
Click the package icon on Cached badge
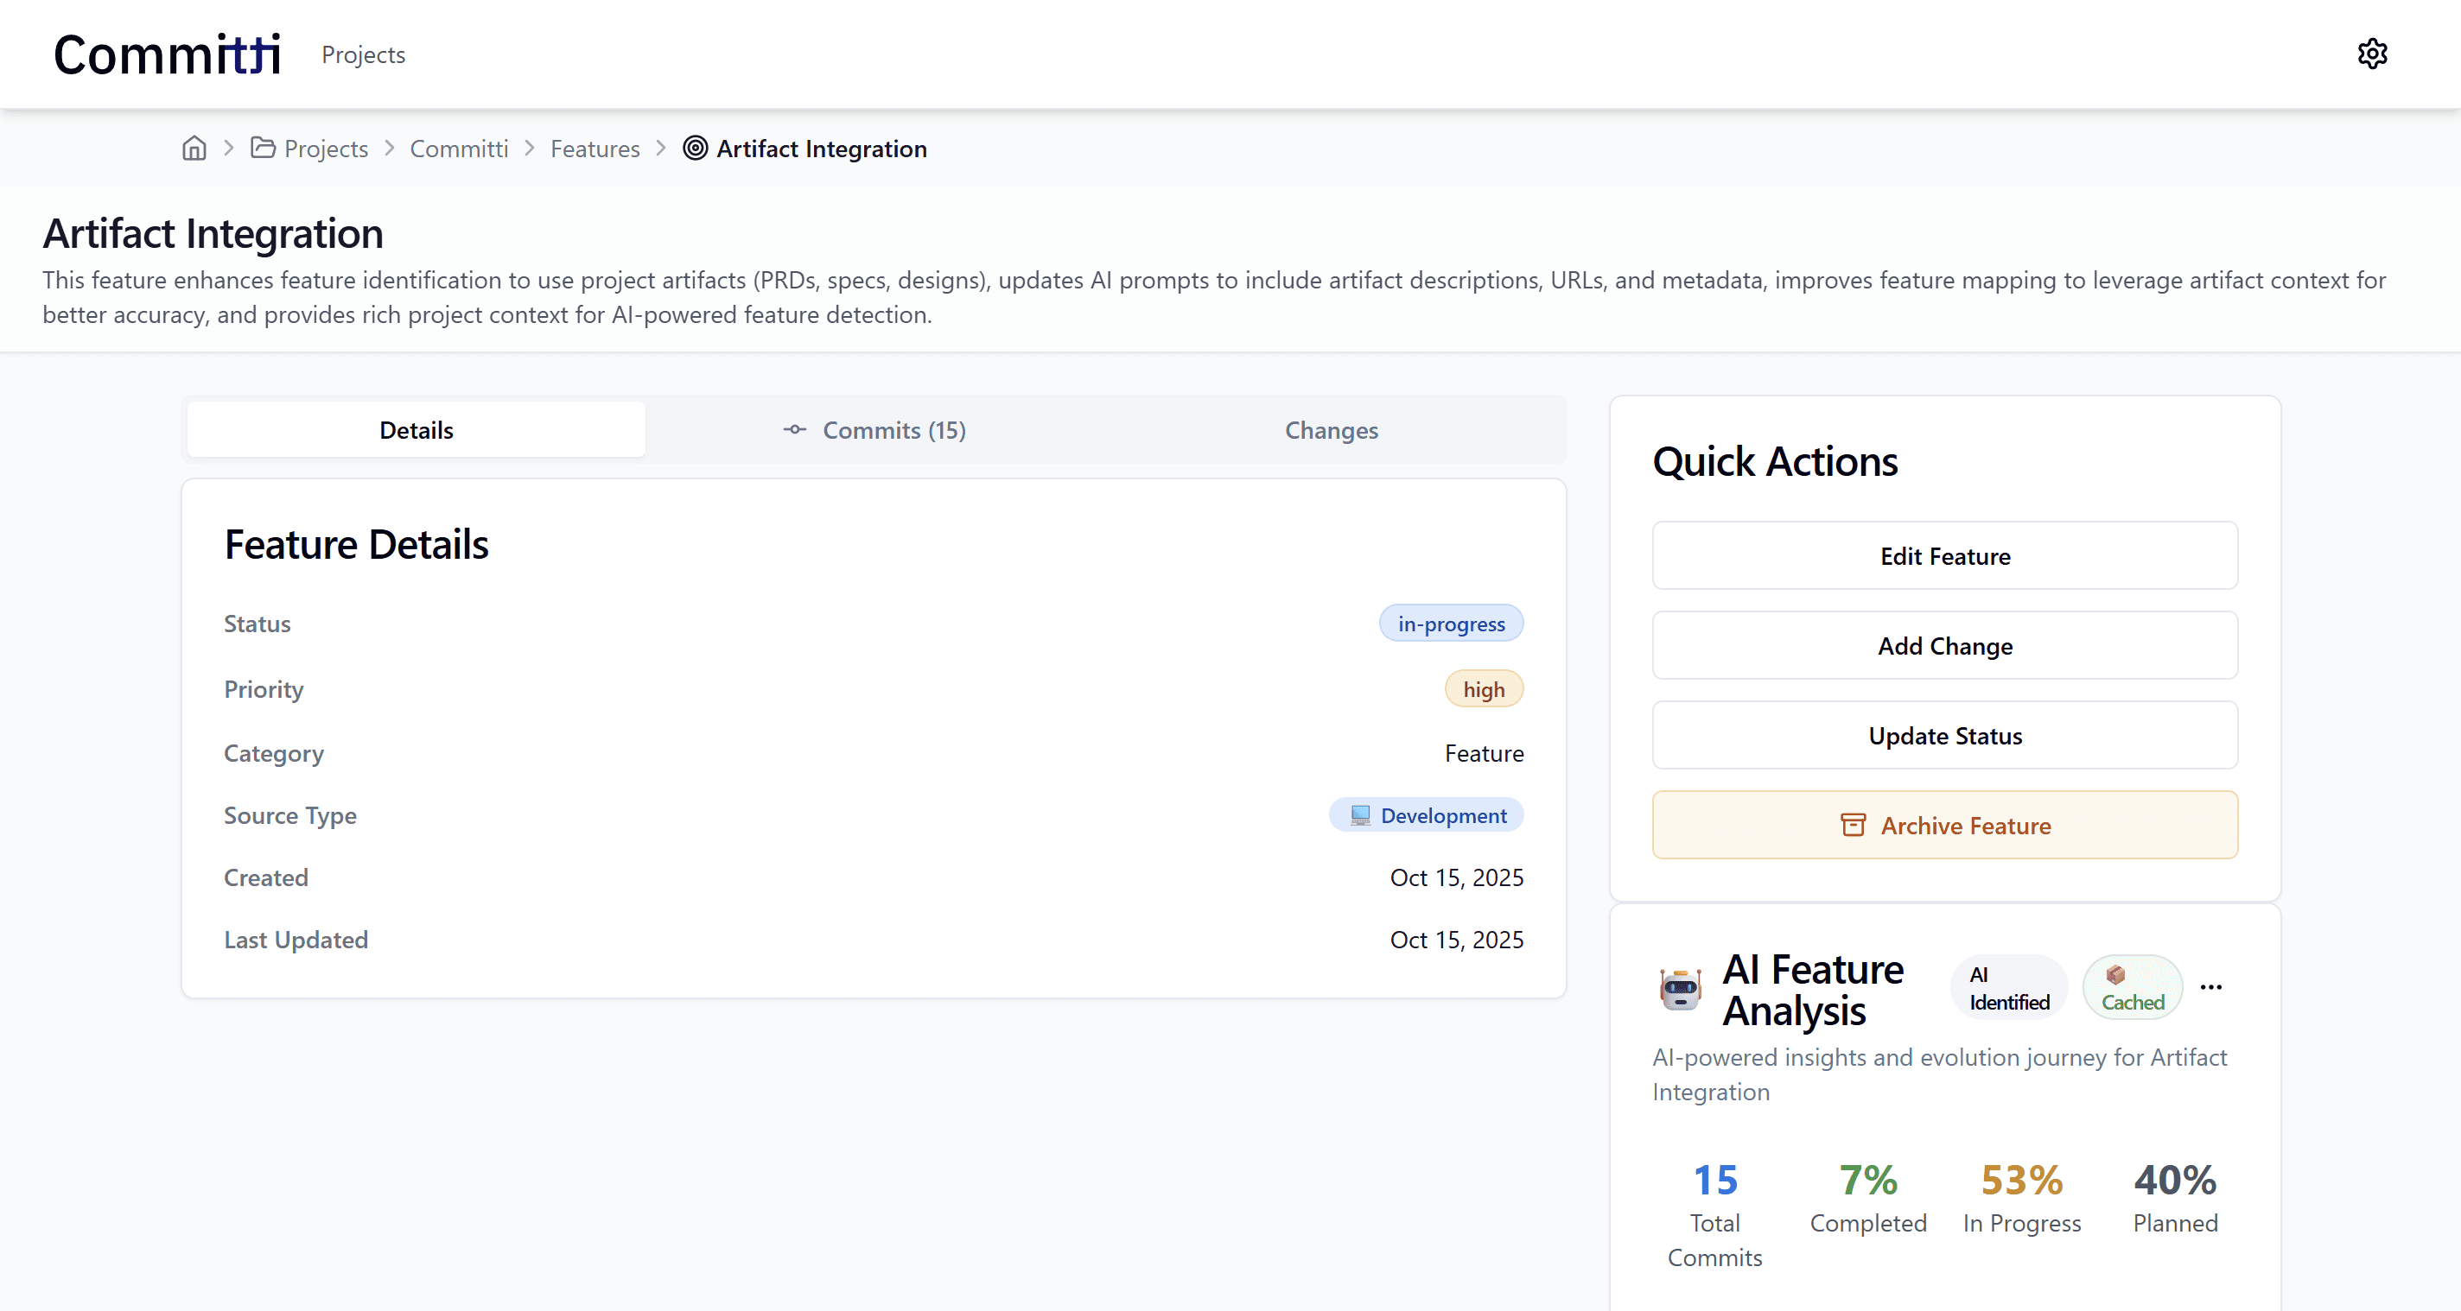tap(2115, 974)
